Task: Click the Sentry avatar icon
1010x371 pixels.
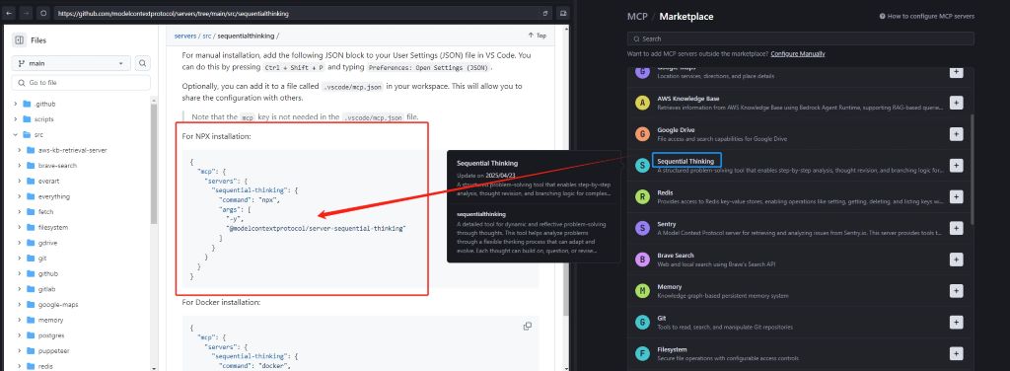Action: coord(642,228)
